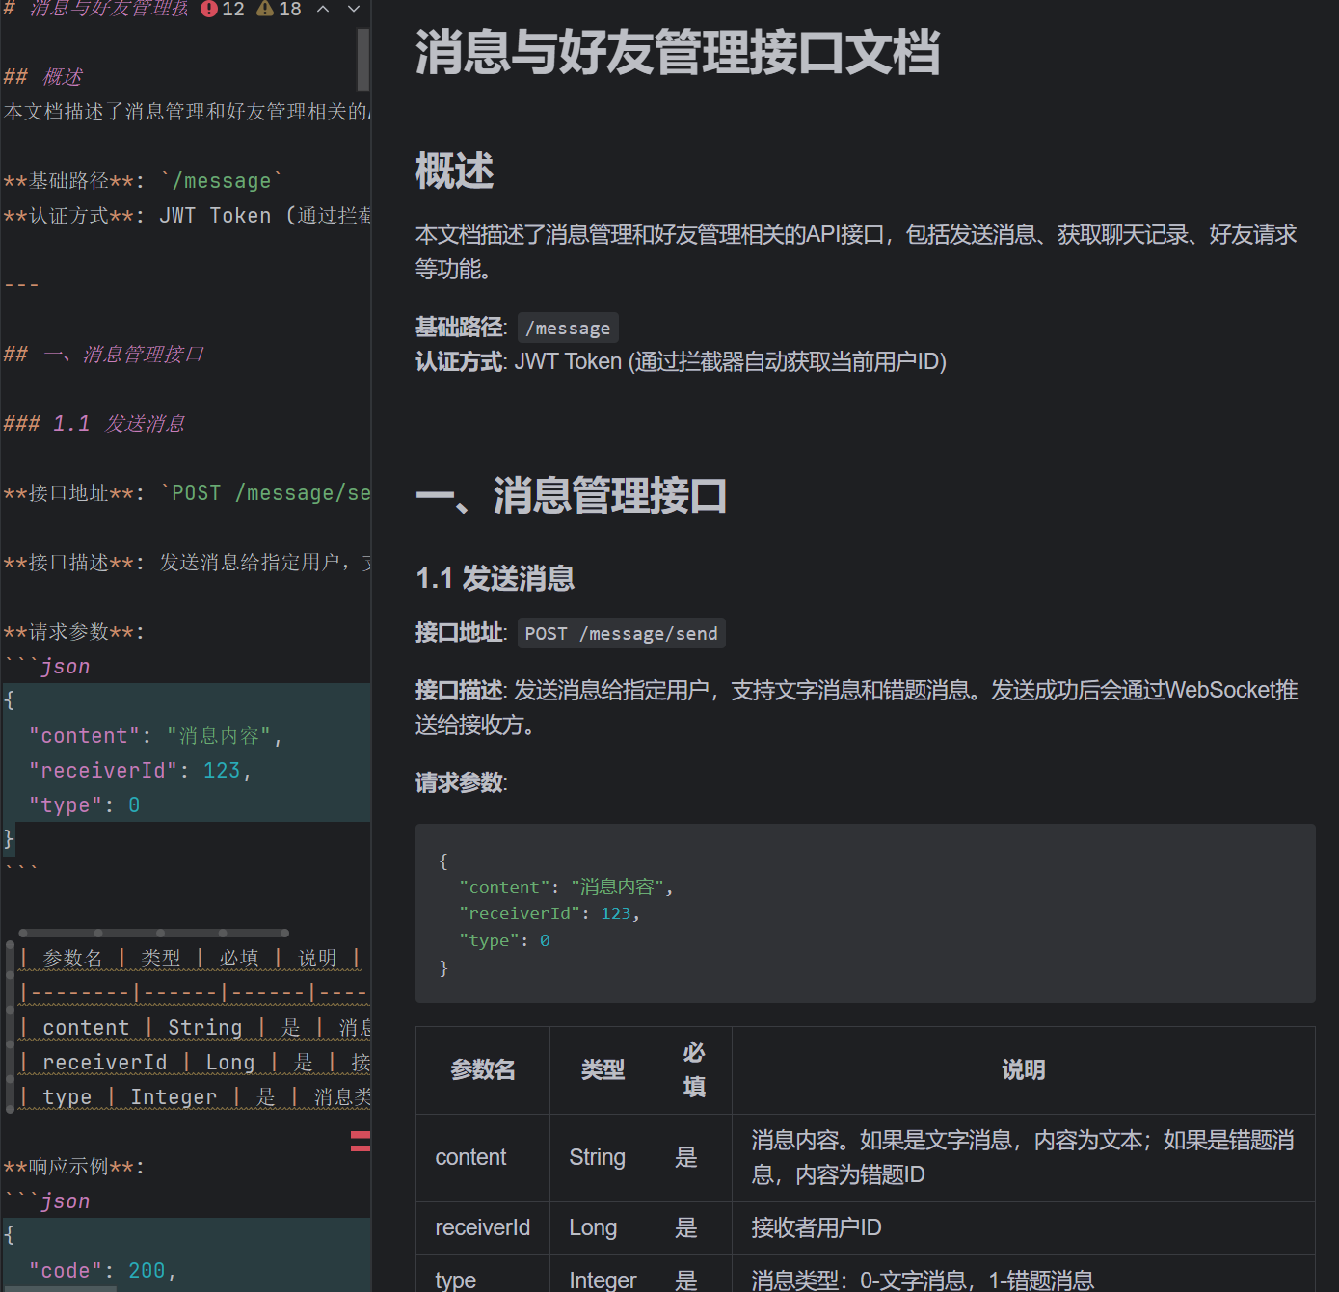Click the yellow warning indicator showing 18

[279, 9]
